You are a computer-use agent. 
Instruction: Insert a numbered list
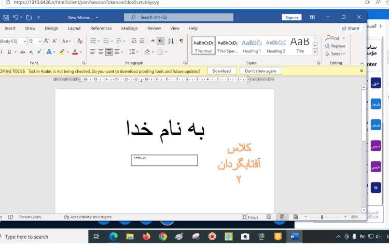(x=106, y=41)
